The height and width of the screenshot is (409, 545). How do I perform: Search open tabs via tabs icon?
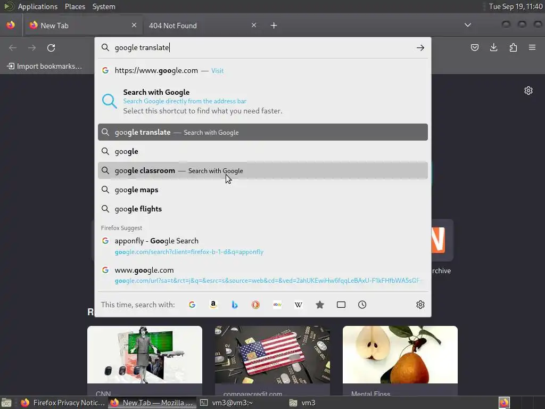[341, 305]
